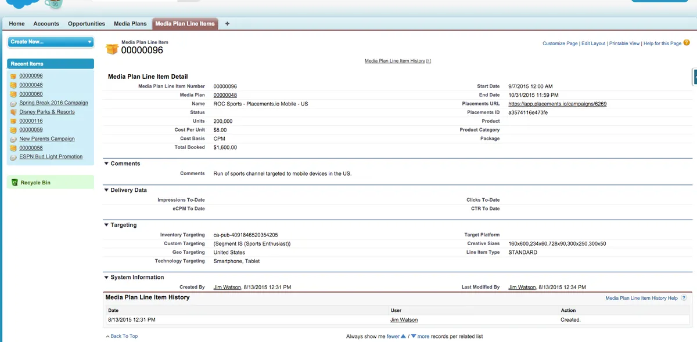Open the Printable View link
This screenshot has width=697, height=342.
tap(624, 43)
